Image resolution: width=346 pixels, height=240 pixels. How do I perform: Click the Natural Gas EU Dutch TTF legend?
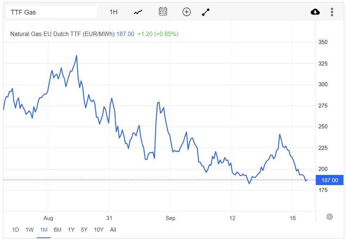tap(63, 34)
